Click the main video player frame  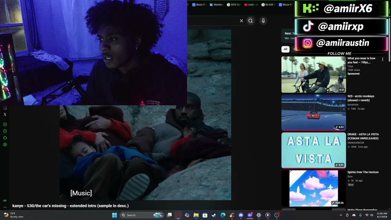coord(145,115)
